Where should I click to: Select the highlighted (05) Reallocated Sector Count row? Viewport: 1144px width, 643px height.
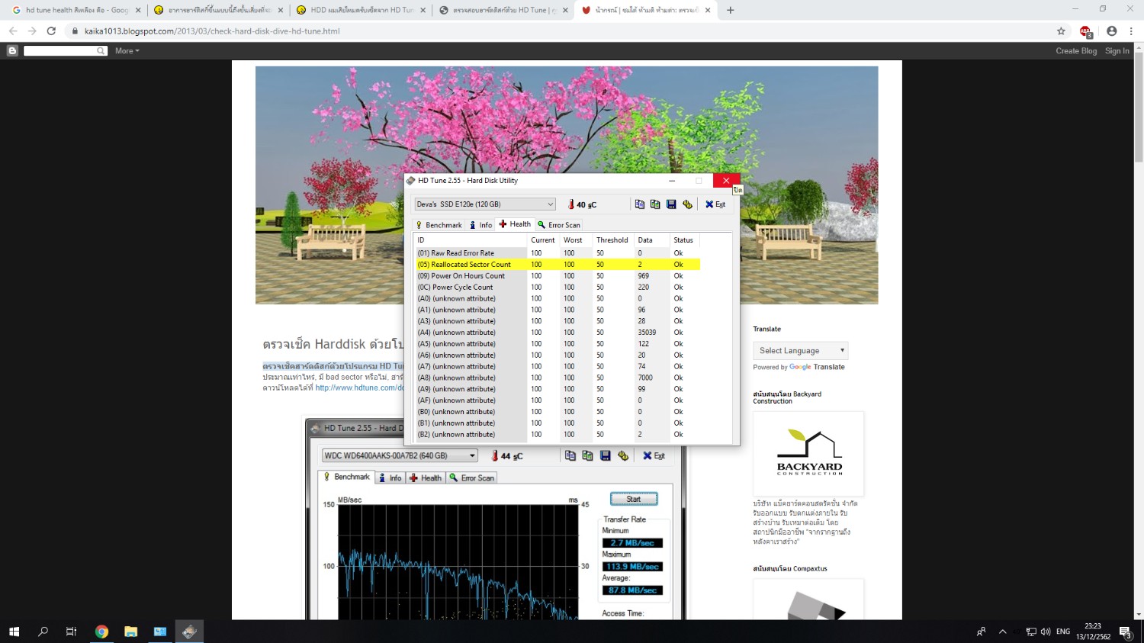click(558, 265)
